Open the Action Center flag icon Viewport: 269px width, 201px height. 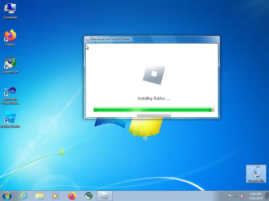point(230,196)
